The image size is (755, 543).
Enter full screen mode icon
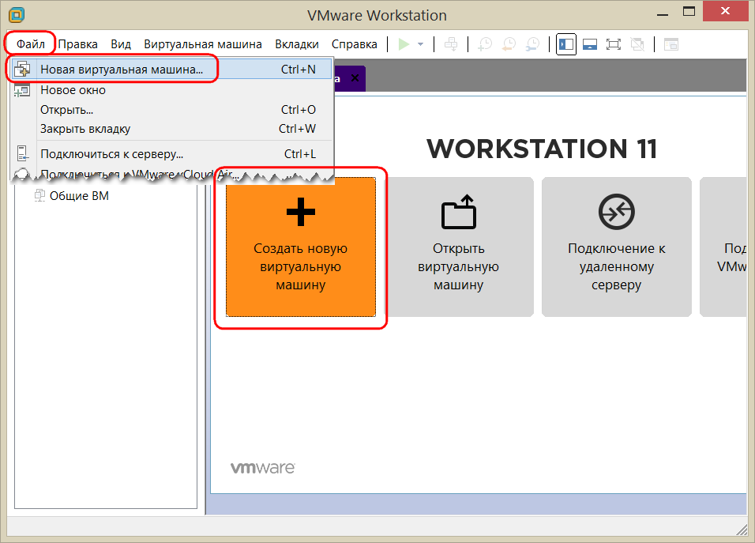pos(614,44)
